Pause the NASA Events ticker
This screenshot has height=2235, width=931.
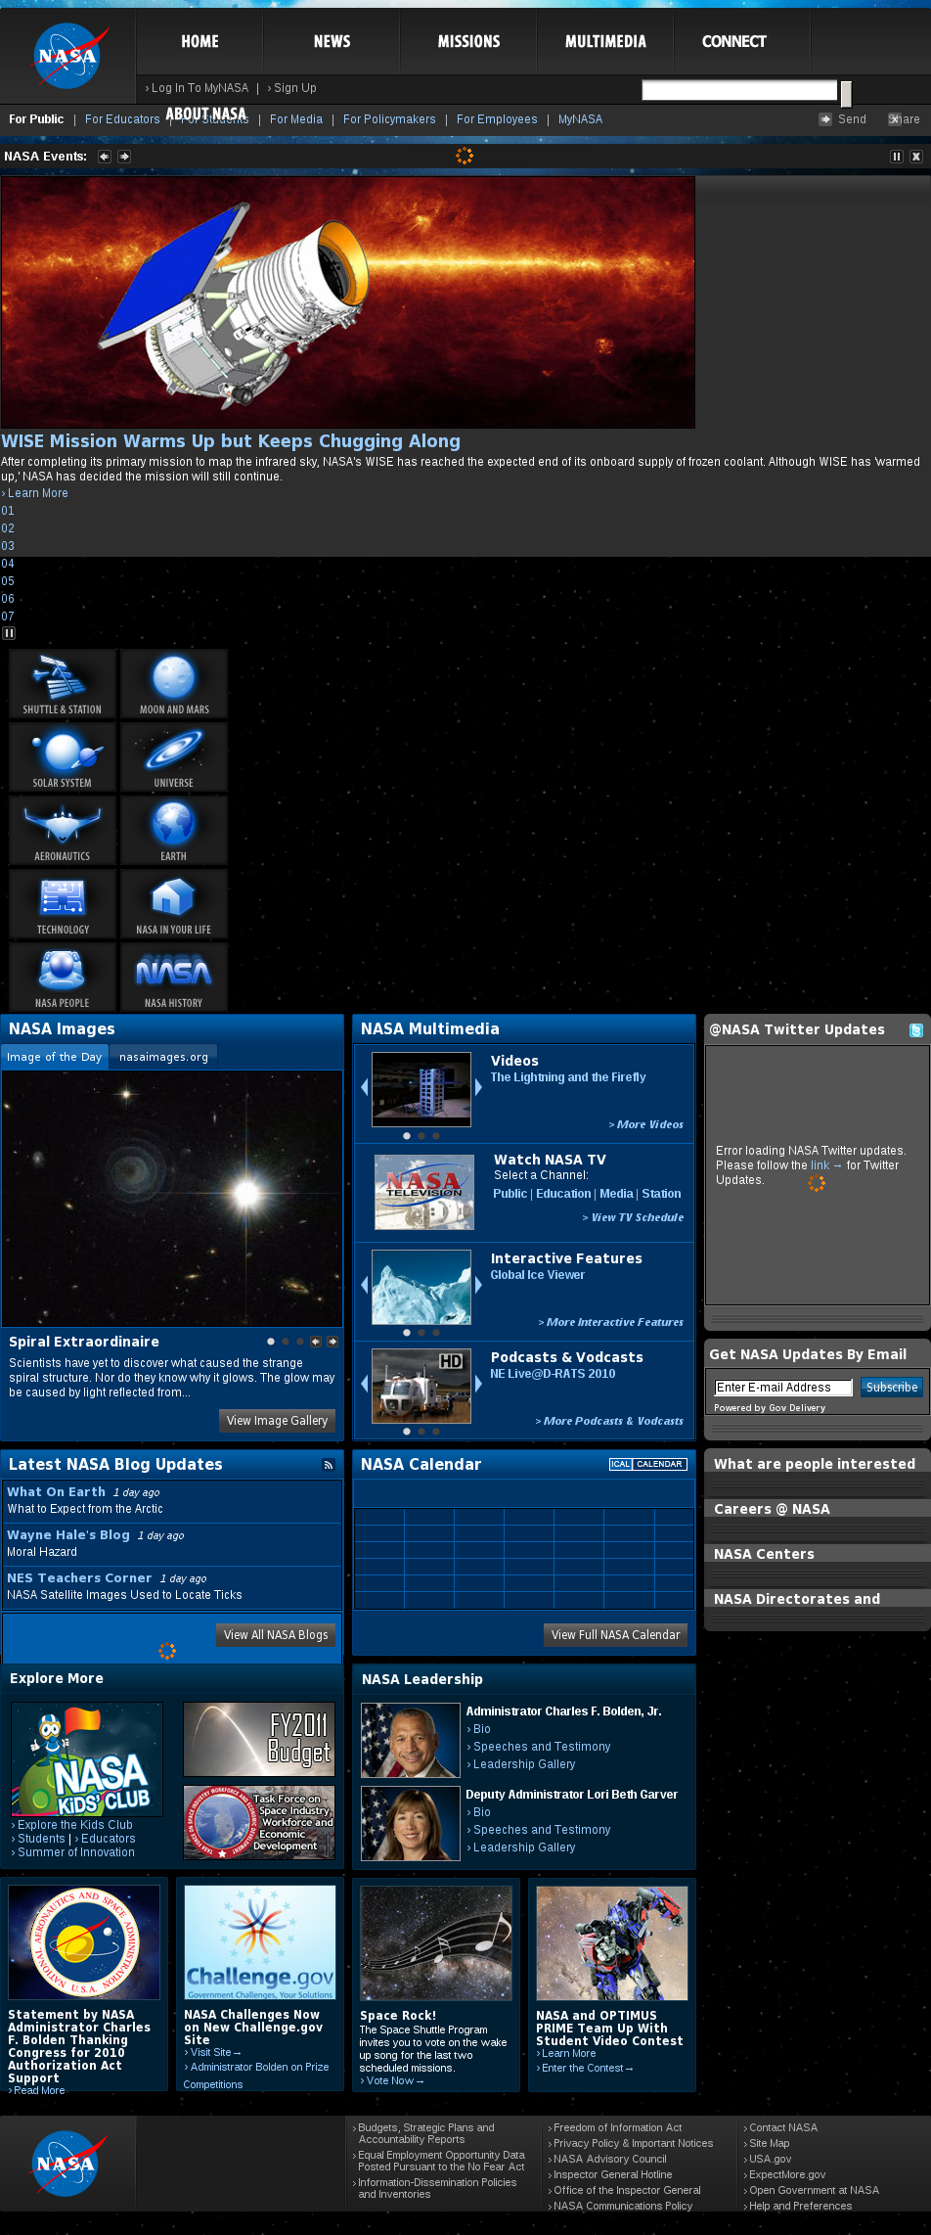click(x=897, y=157)
